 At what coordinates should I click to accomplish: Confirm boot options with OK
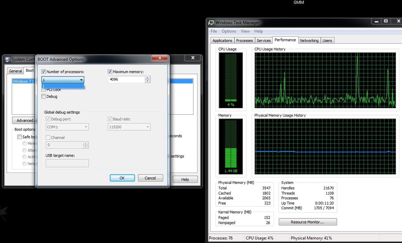[x=122, y=178]
